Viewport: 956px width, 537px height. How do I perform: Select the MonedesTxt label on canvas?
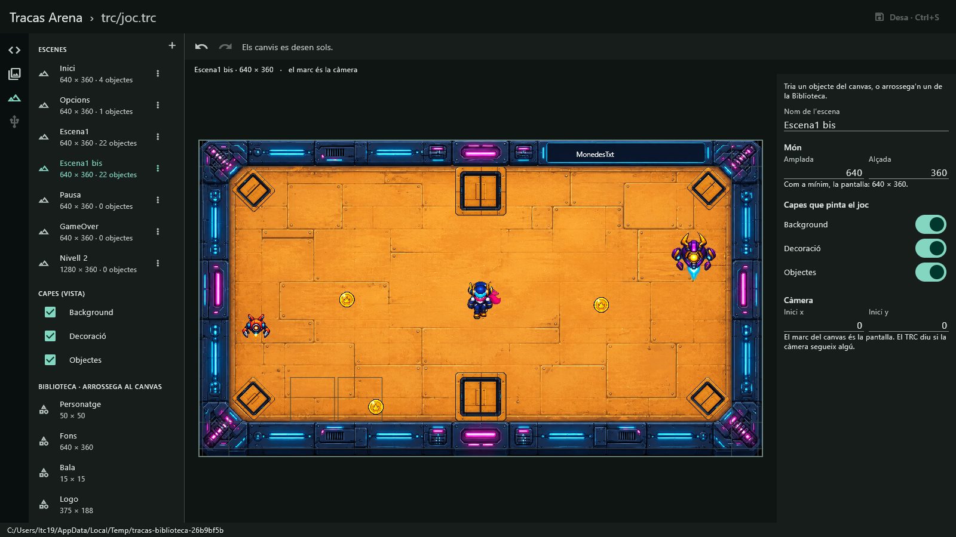pyautogui.click(x=595, y=154)
